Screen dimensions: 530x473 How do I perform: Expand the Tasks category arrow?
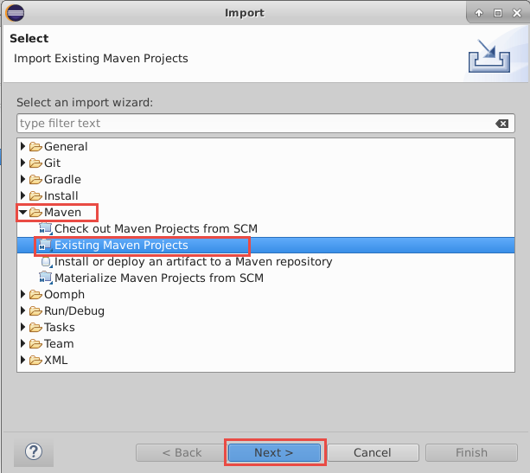point(23,327)
